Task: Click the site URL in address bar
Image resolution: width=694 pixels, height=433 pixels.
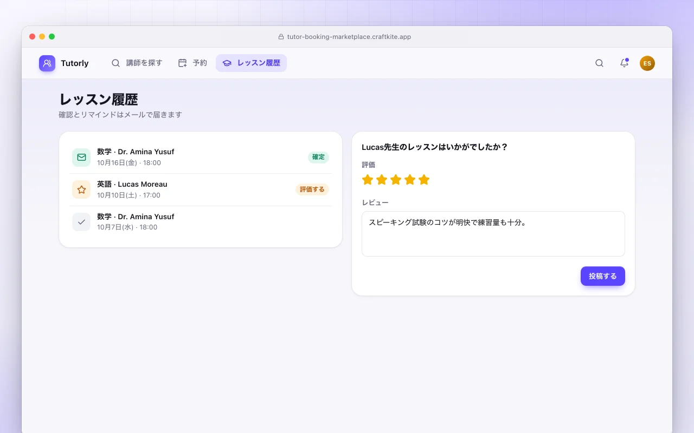Action: (349, 37)
